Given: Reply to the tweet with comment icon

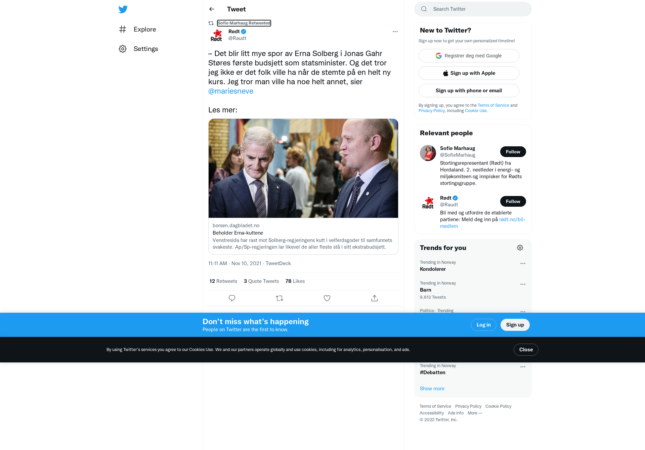Looking at the screenshot, I should (232, 298).
